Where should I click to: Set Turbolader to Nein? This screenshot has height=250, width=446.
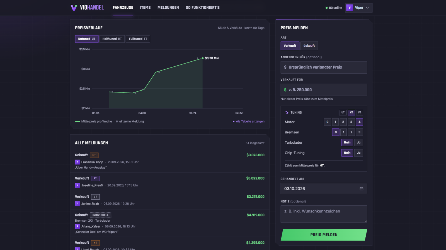347,142
